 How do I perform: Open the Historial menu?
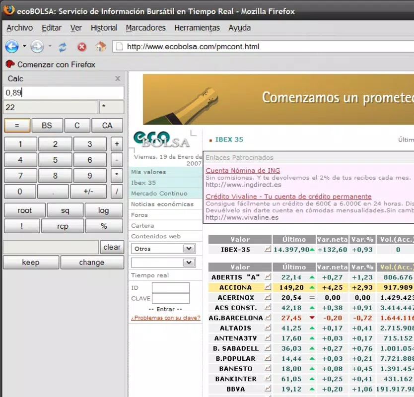coord(104,28)
